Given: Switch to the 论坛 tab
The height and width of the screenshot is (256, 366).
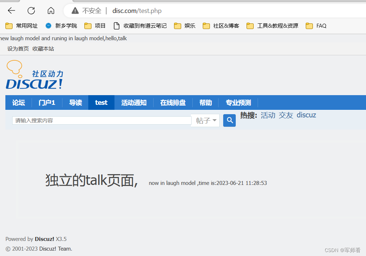Looking at the screenshot, I should tap(18, 103).
